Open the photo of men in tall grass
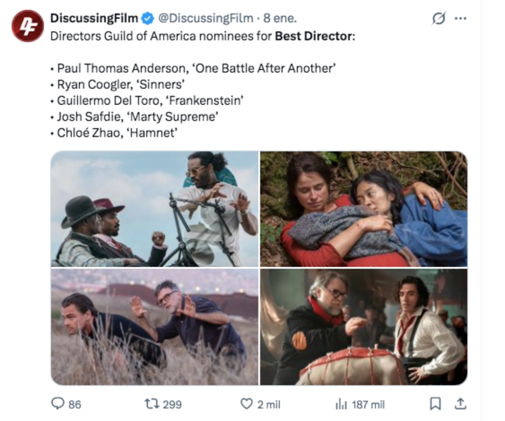The height and width of the screenshot is (421, 505). [x=154, y=326]
